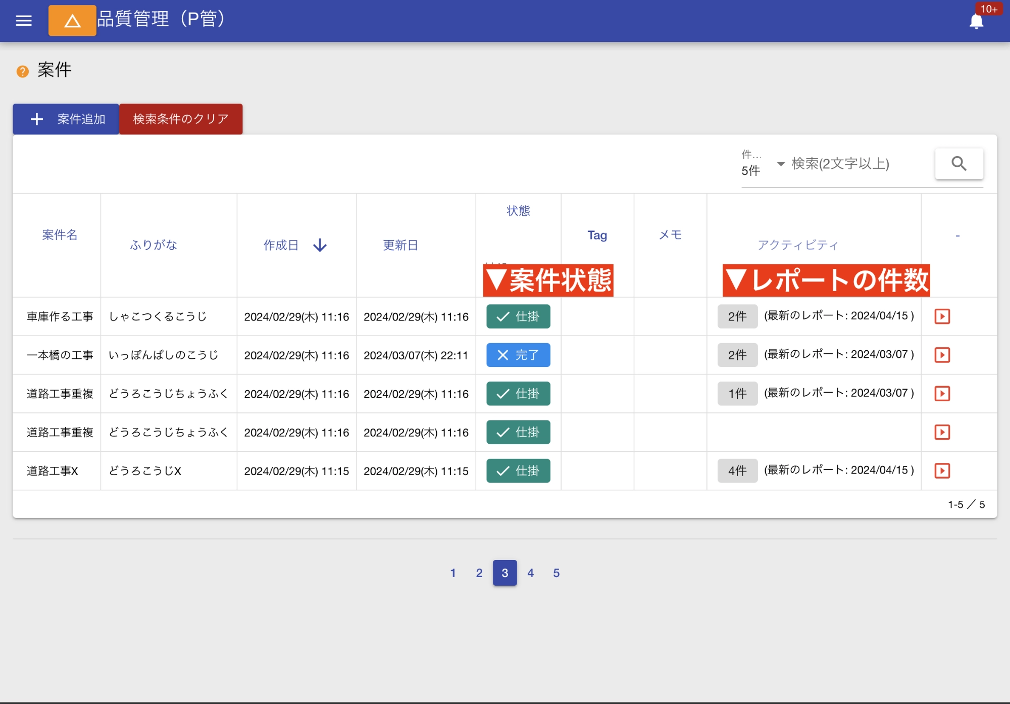Click the red play icon on 車庫作る工事 row

(942, 316)
